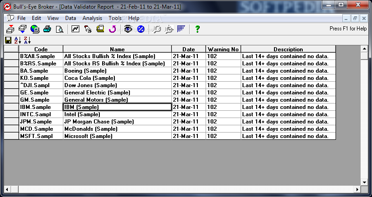Click the Name column header
The height and width of the screenshot is (197, 372).
tap(117, 49)
